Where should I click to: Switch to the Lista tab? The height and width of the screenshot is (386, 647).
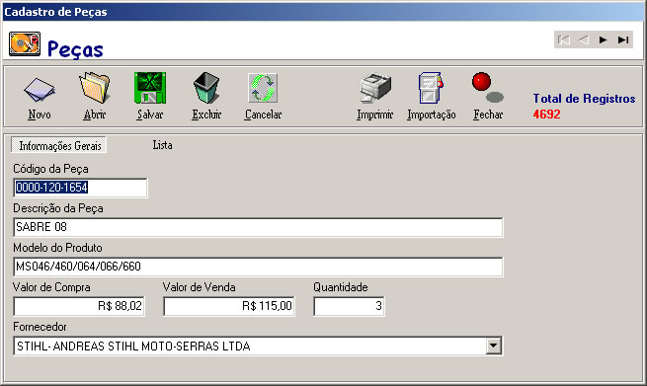coord(163,145)
